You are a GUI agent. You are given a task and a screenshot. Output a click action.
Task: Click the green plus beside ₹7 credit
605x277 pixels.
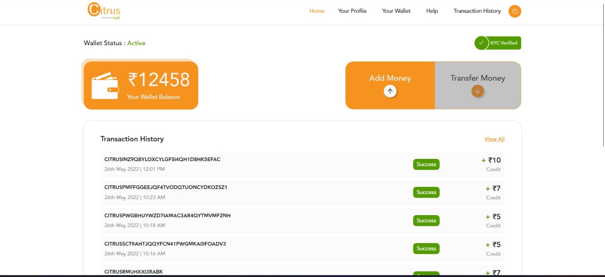coord(488,189)
